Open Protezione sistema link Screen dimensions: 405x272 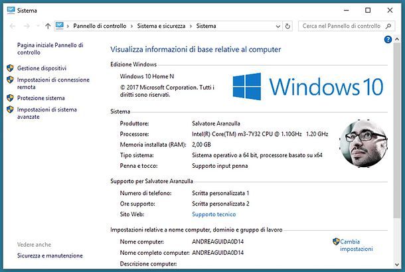pyautogui.click(x=40, y=98)
